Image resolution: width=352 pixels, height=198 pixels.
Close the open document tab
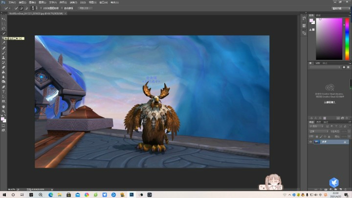66,14
